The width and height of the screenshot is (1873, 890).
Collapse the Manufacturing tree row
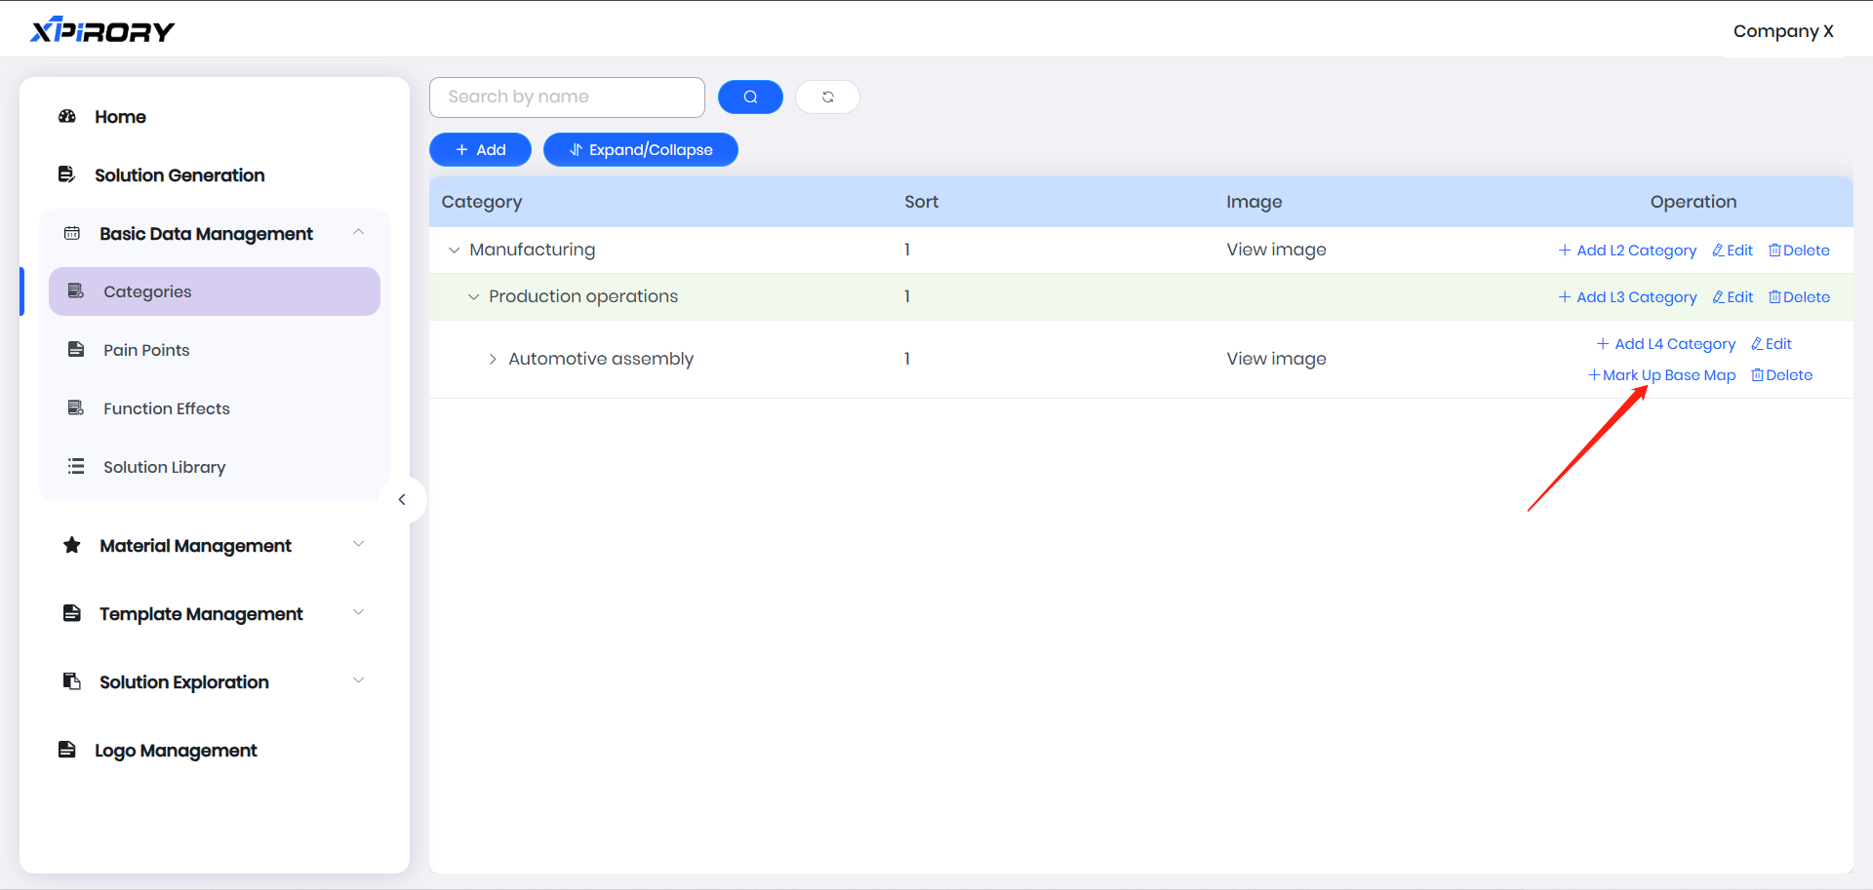(454, 251)
